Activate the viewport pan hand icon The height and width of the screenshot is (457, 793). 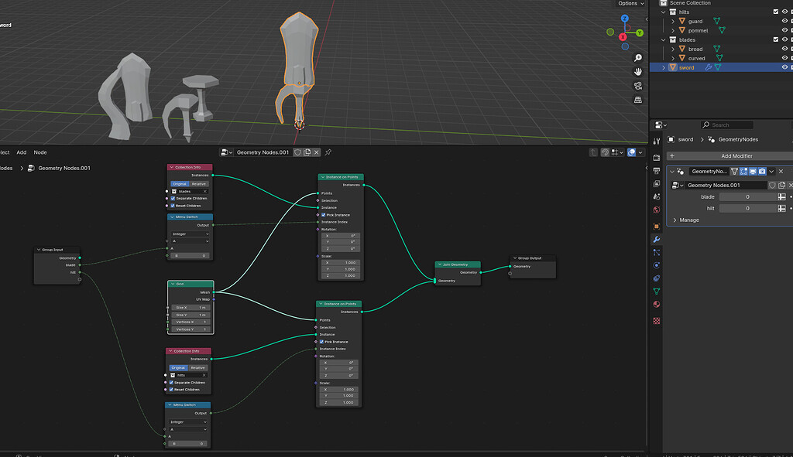pyautogui.click(x=638, y=72)
